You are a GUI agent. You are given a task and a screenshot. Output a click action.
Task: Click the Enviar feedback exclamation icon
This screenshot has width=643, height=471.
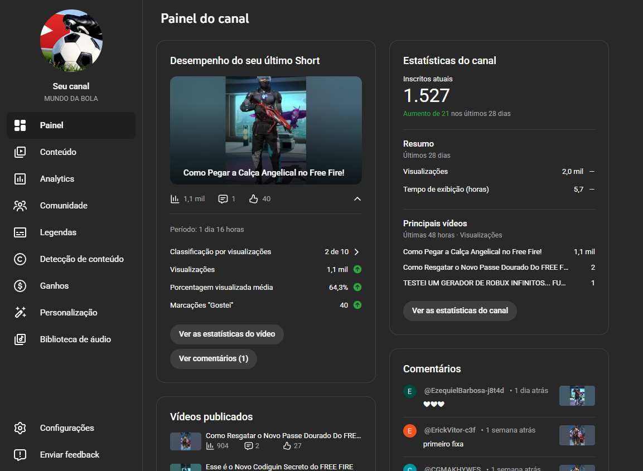coord(20,455)
